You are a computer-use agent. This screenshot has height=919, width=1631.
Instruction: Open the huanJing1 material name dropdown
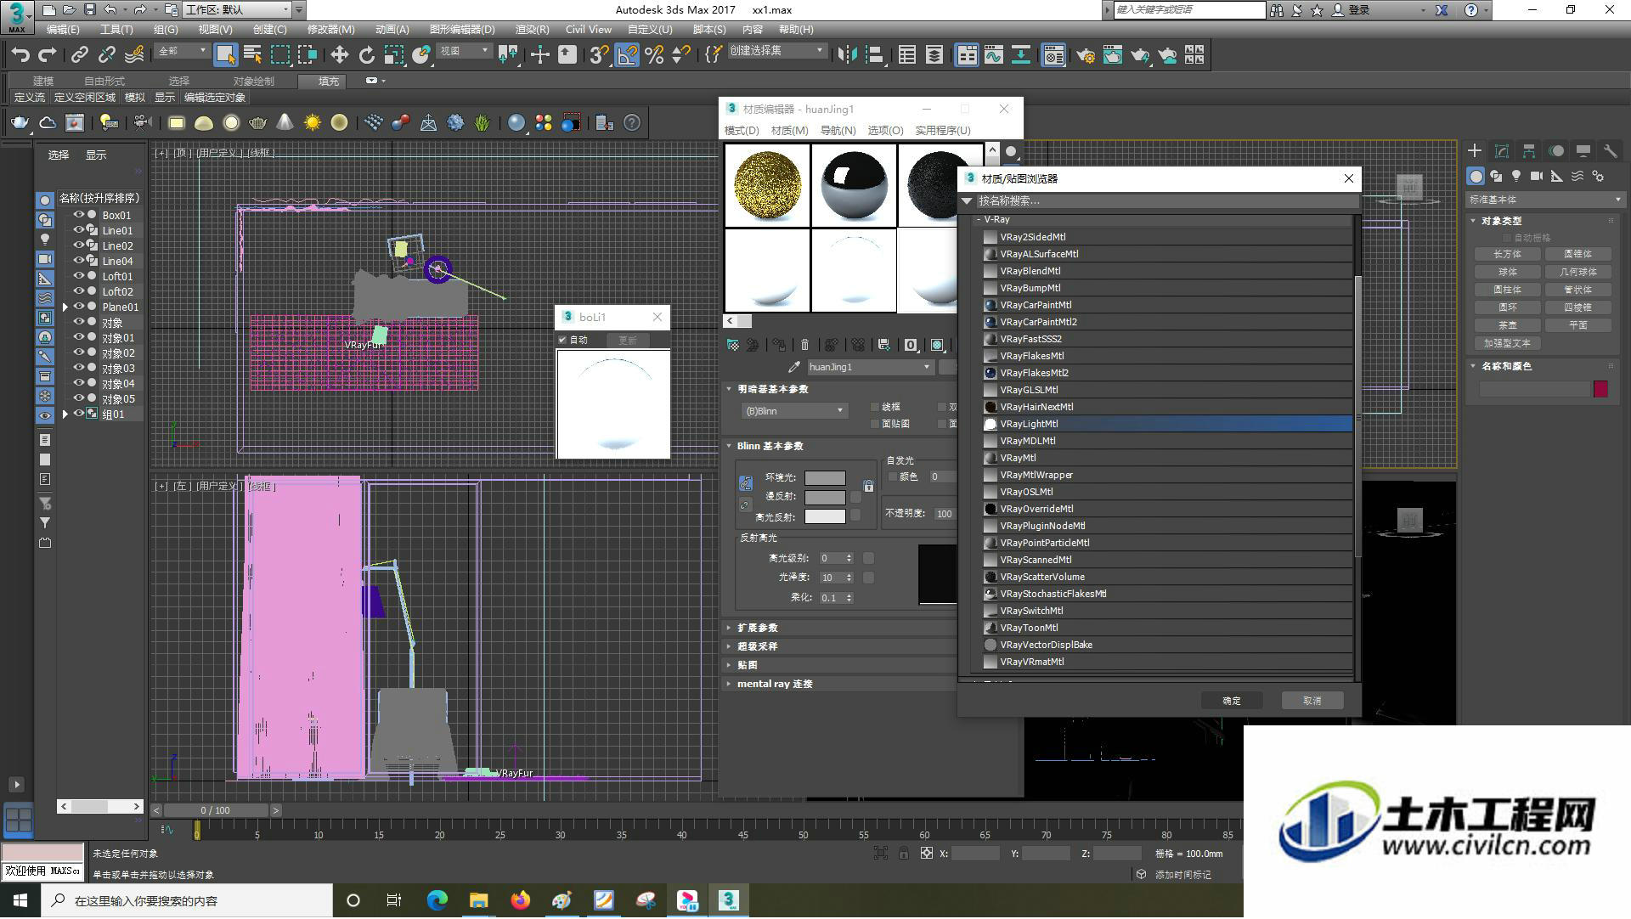click(869, 367)
